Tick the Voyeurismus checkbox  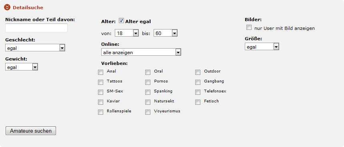coord(148,112)
